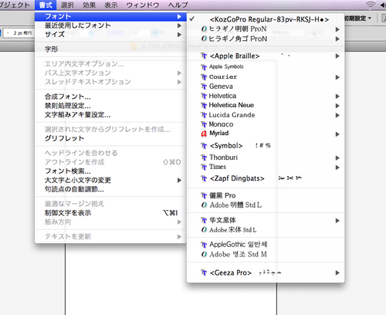Click TrueType icon beside Symbol
Screen dimensions: 386x315
(204, 146)
